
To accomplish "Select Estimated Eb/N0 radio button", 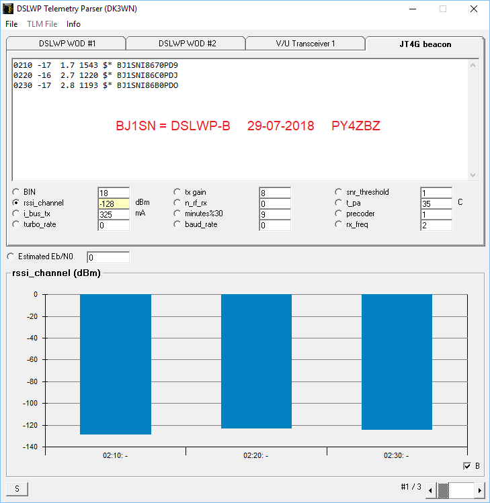I will (x=10, y=257).
